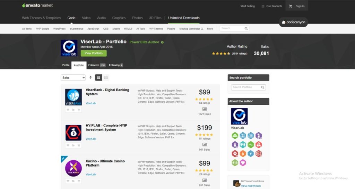Image resolution: width=355 pixels, height=189 pixels.
Task: Click the blue lightning bolt author badge
Action: (x=251, y=154)
